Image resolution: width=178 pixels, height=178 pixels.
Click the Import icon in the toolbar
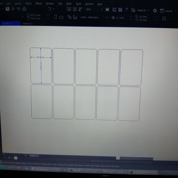click(69, 9)
